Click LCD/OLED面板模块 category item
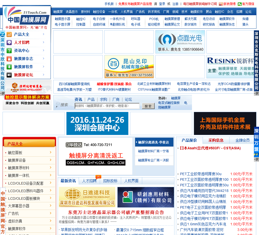 click(x=24, y=198)
